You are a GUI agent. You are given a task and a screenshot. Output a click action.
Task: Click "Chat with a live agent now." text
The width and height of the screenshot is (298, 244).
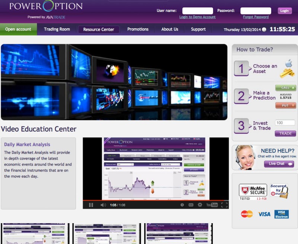pos(277,156)
